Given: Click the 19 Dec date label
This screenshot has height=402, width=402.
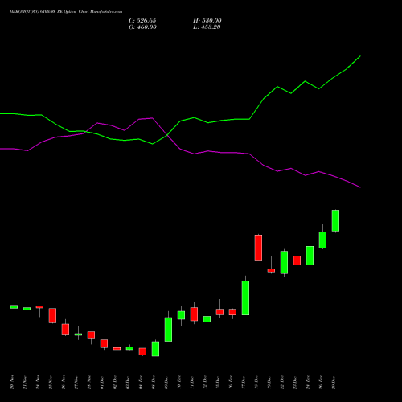Looking at the screenshot, I should [x=269, y=382].
